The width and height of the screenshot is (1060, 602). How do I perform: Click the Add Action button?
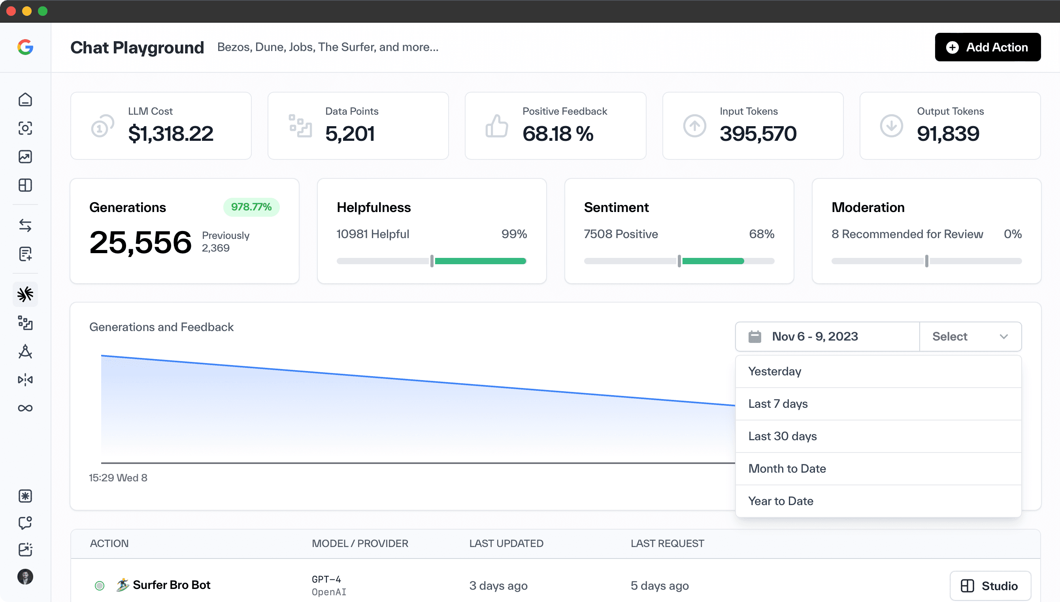click(x=988, y=47)
